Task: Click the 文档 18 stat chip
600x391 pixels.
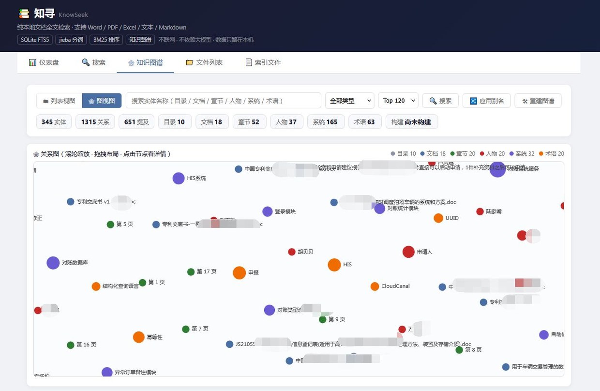Action: point(212,122)
